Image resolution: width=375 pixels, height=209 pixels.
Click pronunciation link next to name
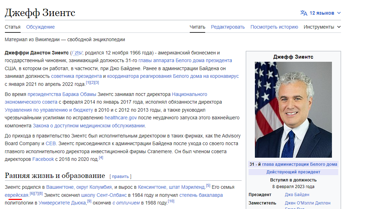[76, 53]
